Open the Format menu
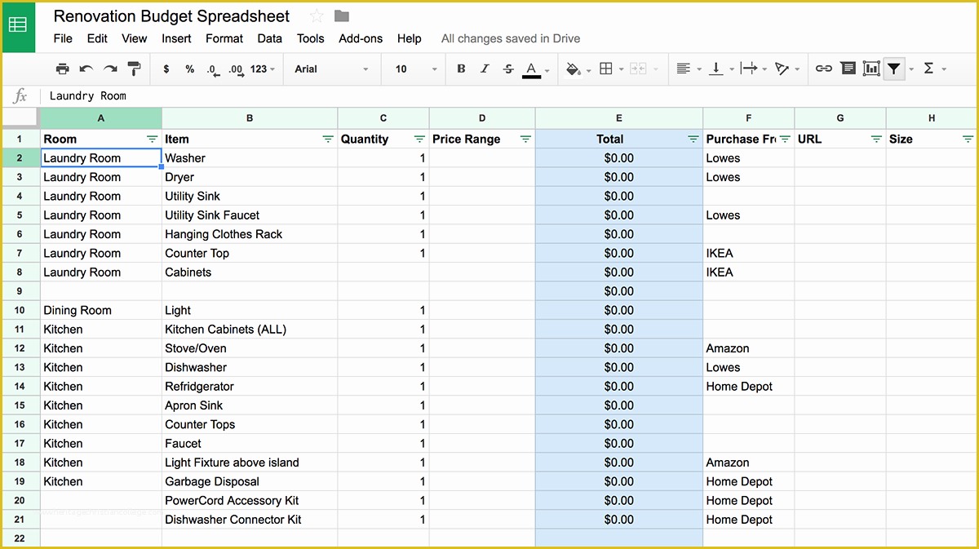Viewport: 979px width, 549px height. [x=224, y=38]
